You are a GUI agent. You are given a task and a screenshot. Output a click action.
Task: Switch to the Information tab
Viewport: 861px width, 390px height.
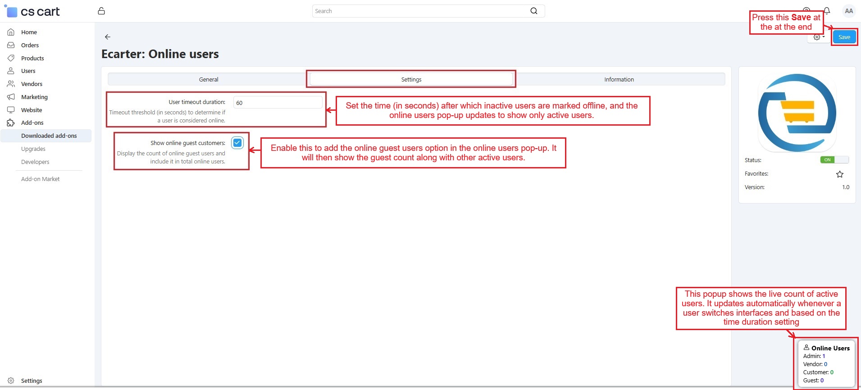click(619, 79)
